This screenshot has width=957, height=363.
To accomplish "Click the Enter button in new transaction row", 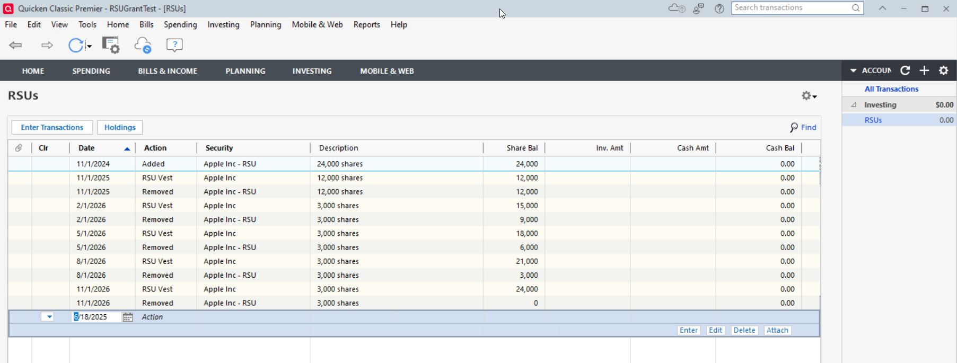I will click(689, 330).
